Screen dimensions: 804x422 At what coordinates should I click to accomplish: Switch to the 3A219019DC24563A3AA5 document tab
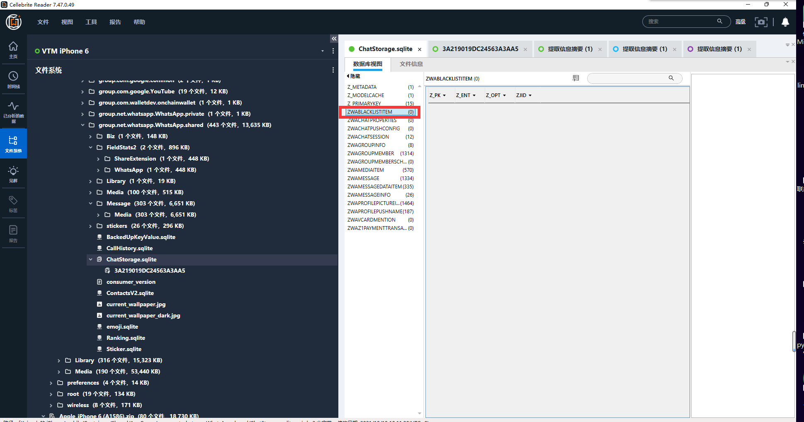(x=480, y=49)
